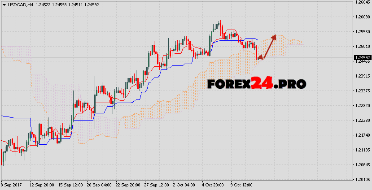The image size is (372, 190).
Task: Click the 1.25550 price level label
Action: 362,32
